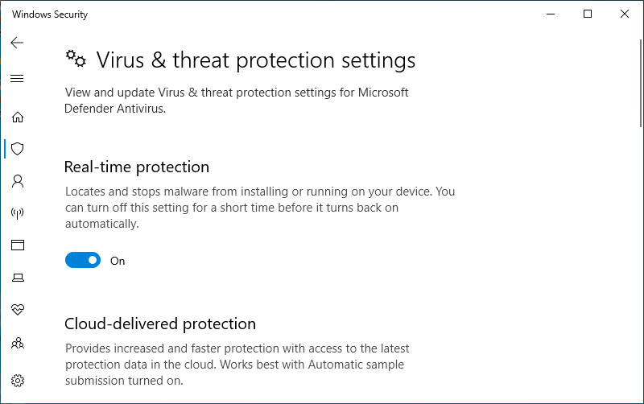Screen dimensions: 644x404
Task: Open Firewall & network protection icon
Action: pyautogui.click(x=17, y=213)
